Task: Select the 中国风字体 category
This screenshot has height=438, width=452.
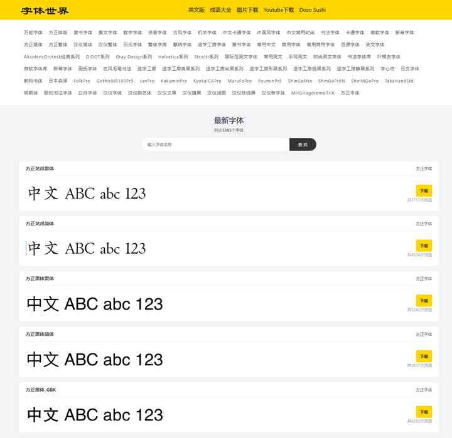Action: 269,33
